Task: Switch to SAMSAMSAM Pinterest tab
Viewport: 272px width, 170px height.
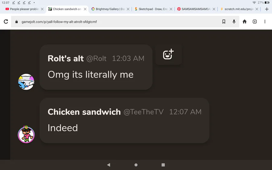Action: pos(194,9)
